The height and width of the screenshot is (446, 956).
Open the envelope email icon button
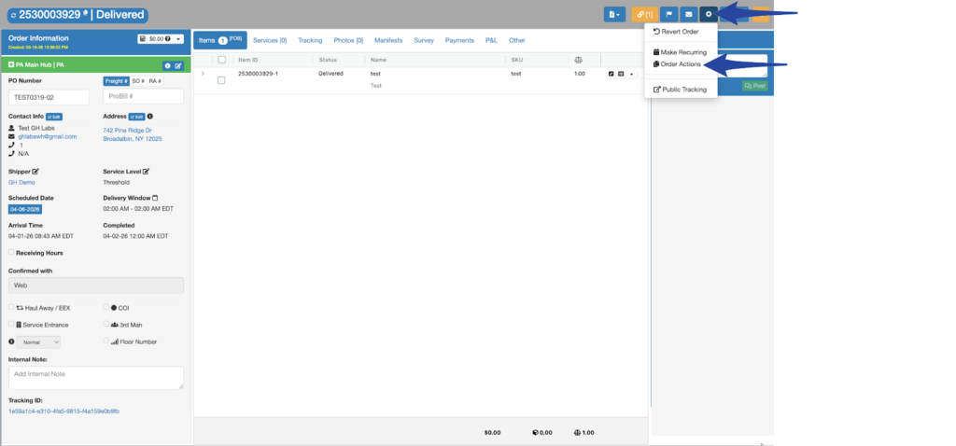[688, 14]
